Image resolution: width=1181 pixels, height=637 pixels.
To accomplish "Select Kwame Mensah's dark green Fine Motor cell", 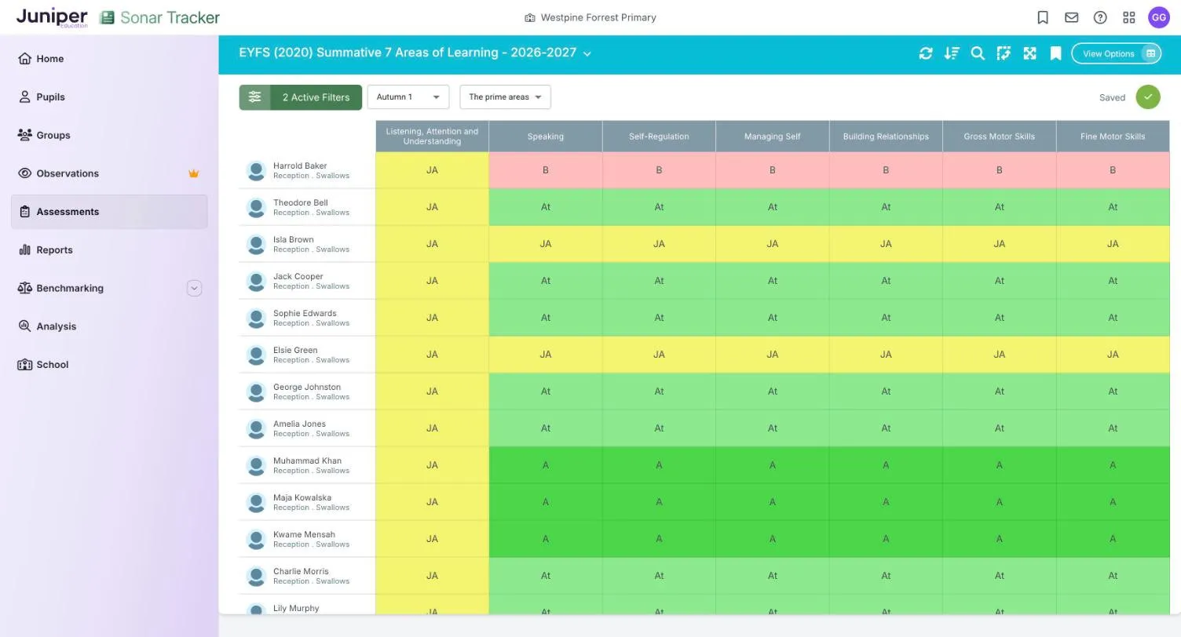I will click(x=1113, y=539).
